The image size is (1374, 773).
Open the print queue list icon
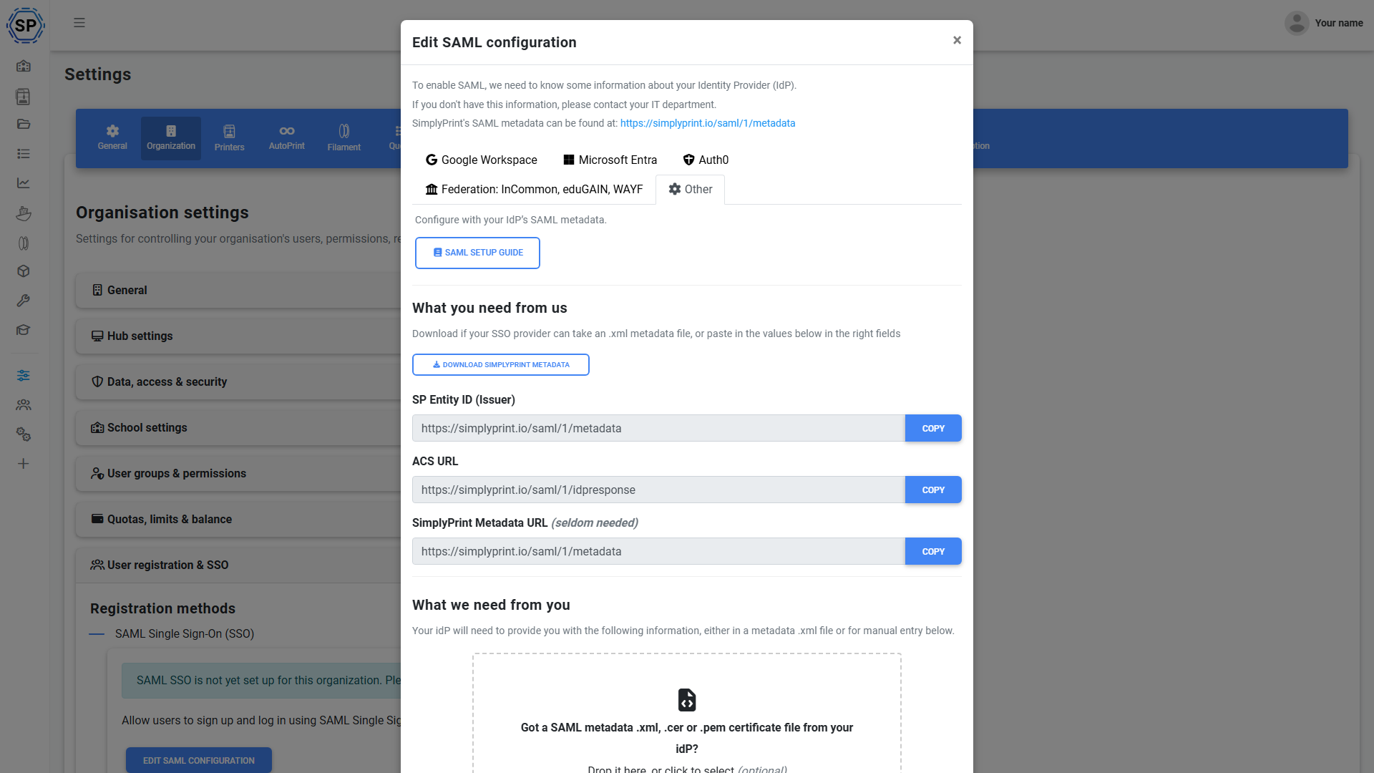24,154
